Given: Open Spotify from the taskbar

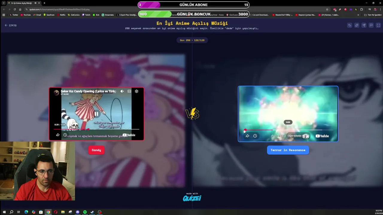Looking at the screenshot, I should (x=85, y=212).
